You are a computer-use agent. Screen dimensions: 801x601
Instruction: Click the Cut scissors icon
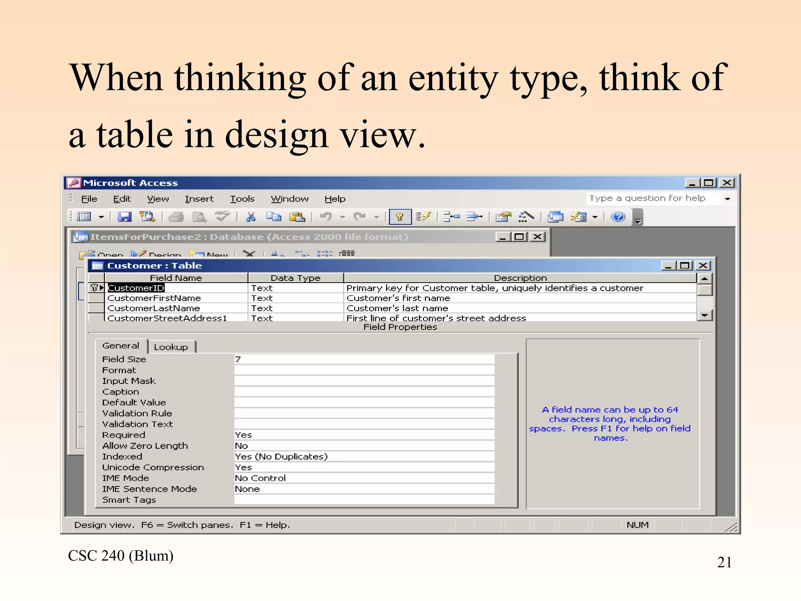pos(251,216)
